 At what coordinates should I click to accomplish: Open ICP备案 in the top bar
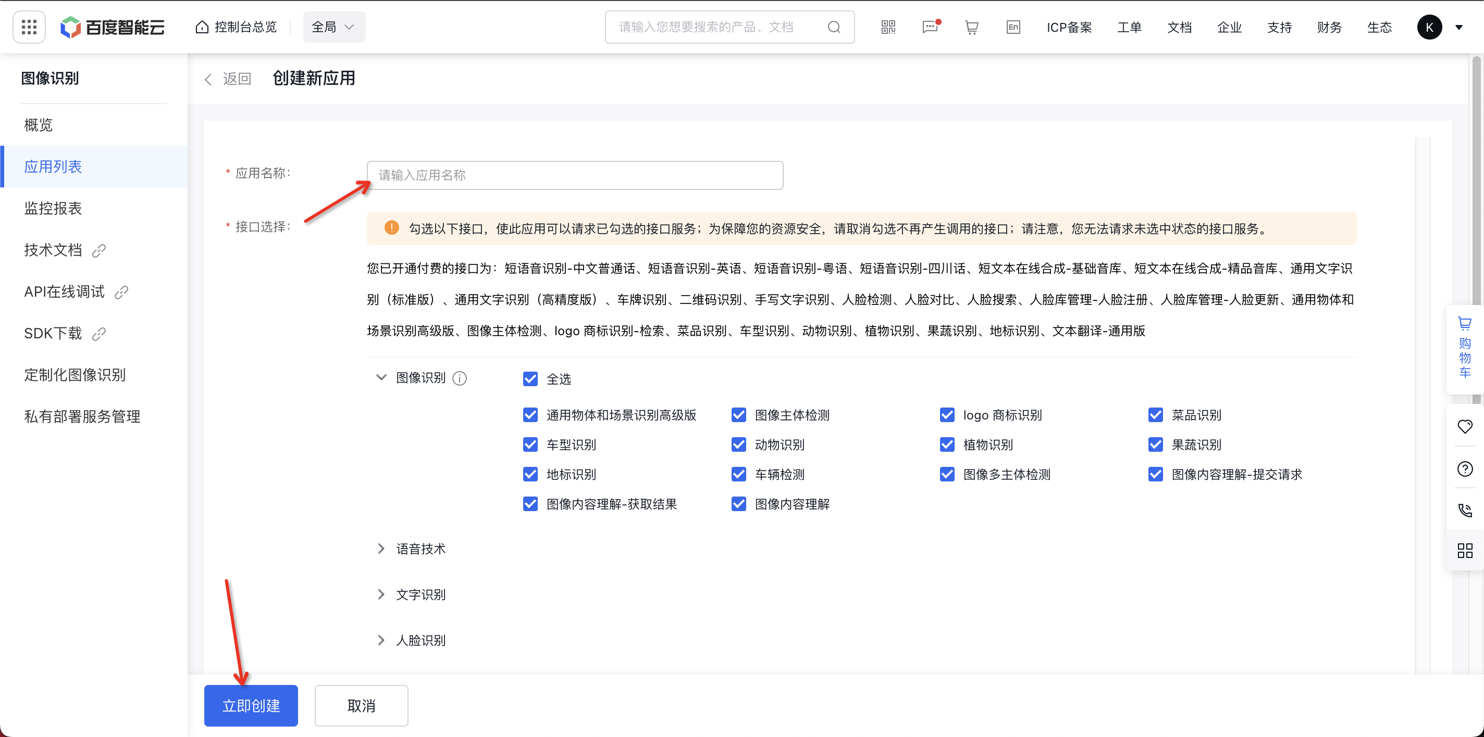click(x=1069, y=27)
